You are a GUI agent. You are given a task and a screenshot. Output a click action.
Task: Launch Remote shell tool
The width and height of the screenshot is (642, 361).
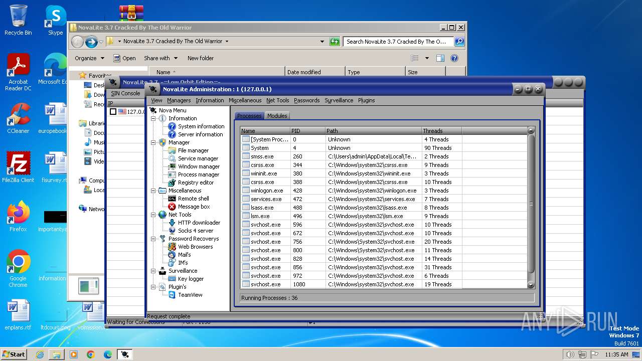193,199
